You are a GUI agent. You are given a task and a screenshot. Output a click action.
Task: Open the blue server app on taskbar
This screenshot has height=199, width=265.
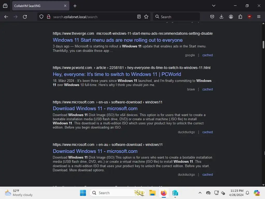(x=175, y=193)
